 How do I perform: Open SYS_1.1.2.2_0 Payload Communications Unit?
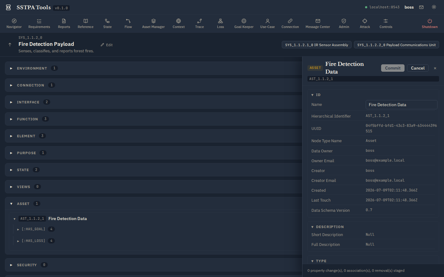click(x=397, y=45)
